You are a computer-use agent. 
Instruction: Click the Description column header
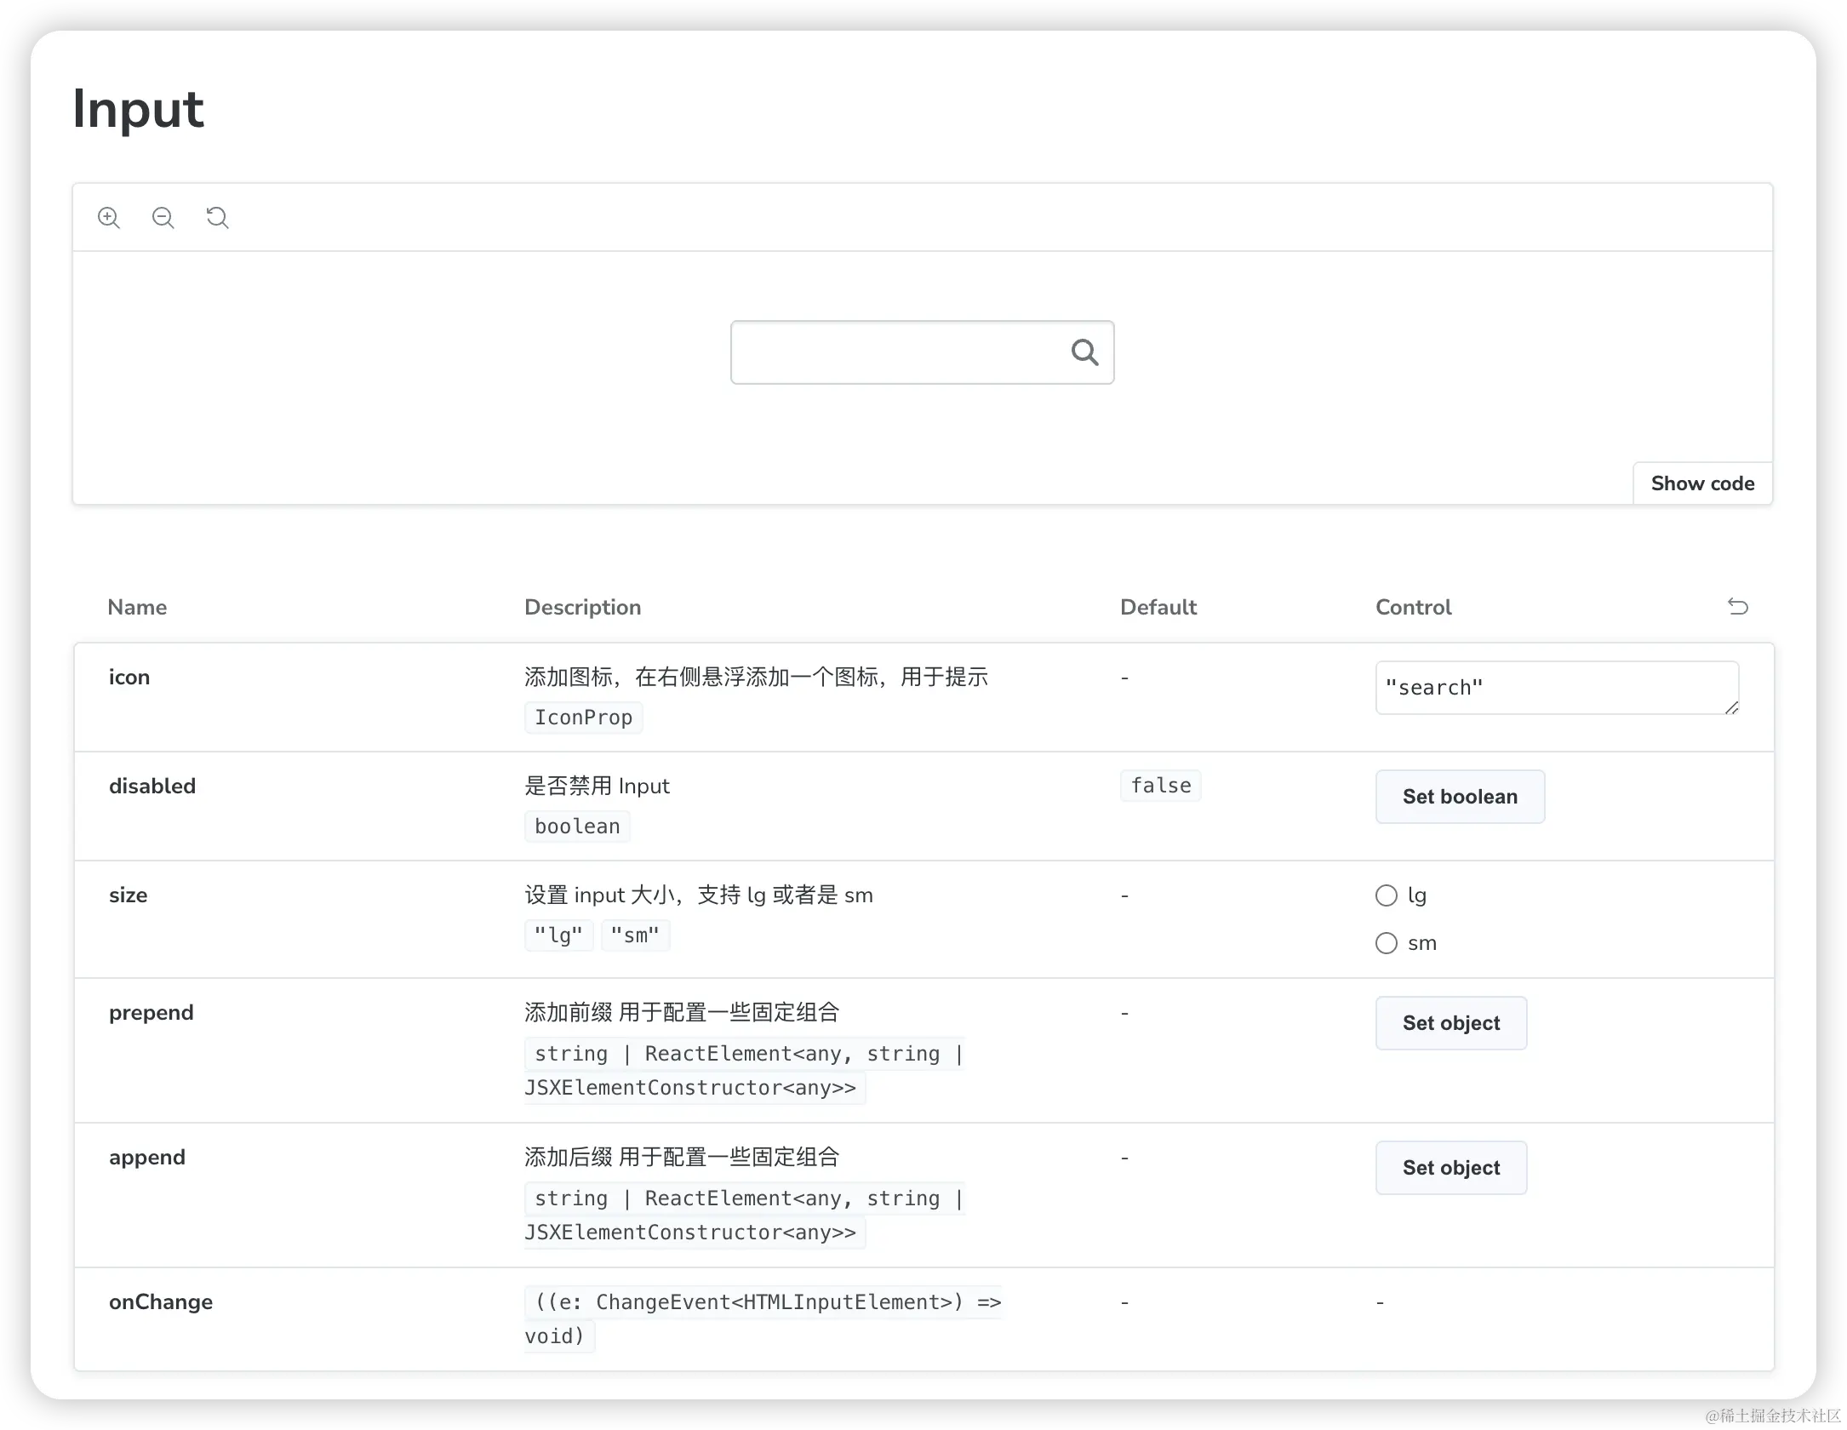tap(582, 607)
